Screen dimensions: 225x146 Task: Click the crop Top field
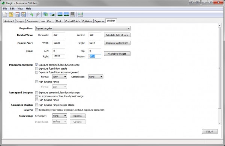click(x=94, y=51)
